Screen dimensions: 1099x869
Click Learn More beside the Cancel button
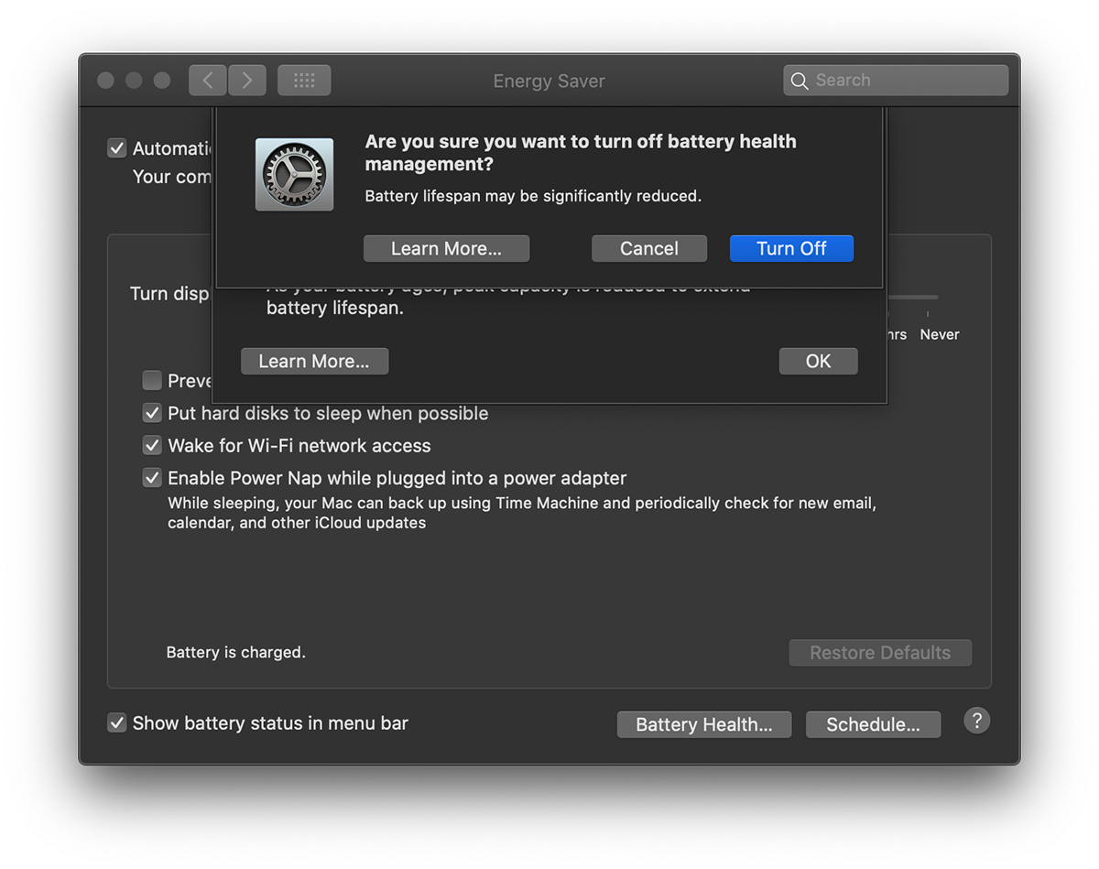(446, 248)
